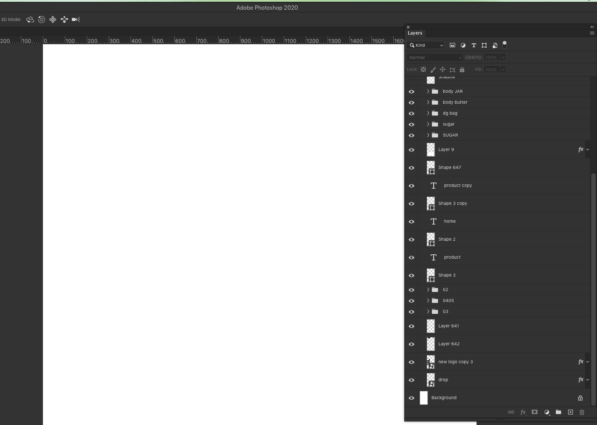
Task: Hide the Background layer
Action: tap(411, 398)
